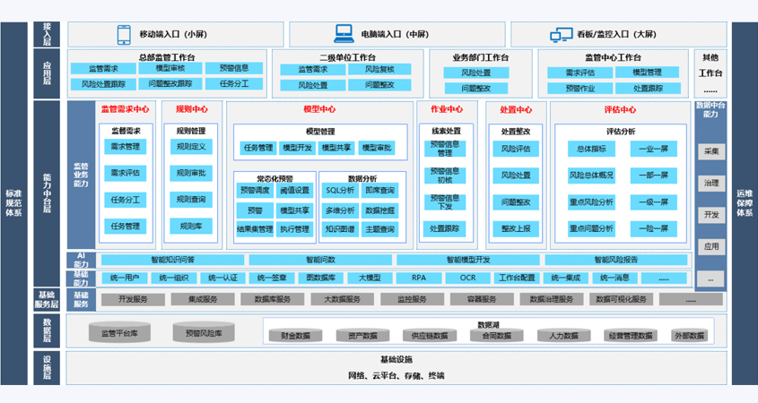Image resolution: width=758 pixels, height=403 pixels.
Task: Select 预警信息初核 in 作业中心
Action: coord(445,176)
